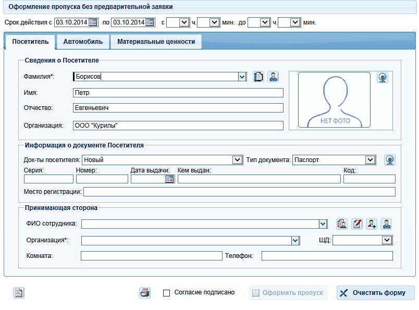
Task: Click person icon next to Фамилия field
Action: point(273,77)
